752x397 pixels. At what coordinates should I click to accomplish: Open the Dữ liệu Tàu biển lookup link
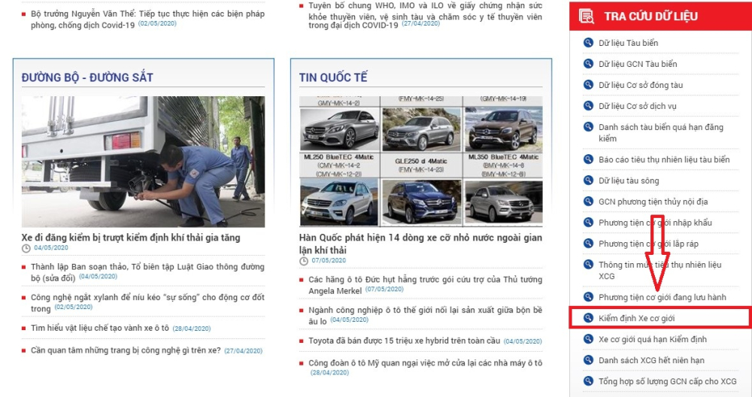pos(628,43)
